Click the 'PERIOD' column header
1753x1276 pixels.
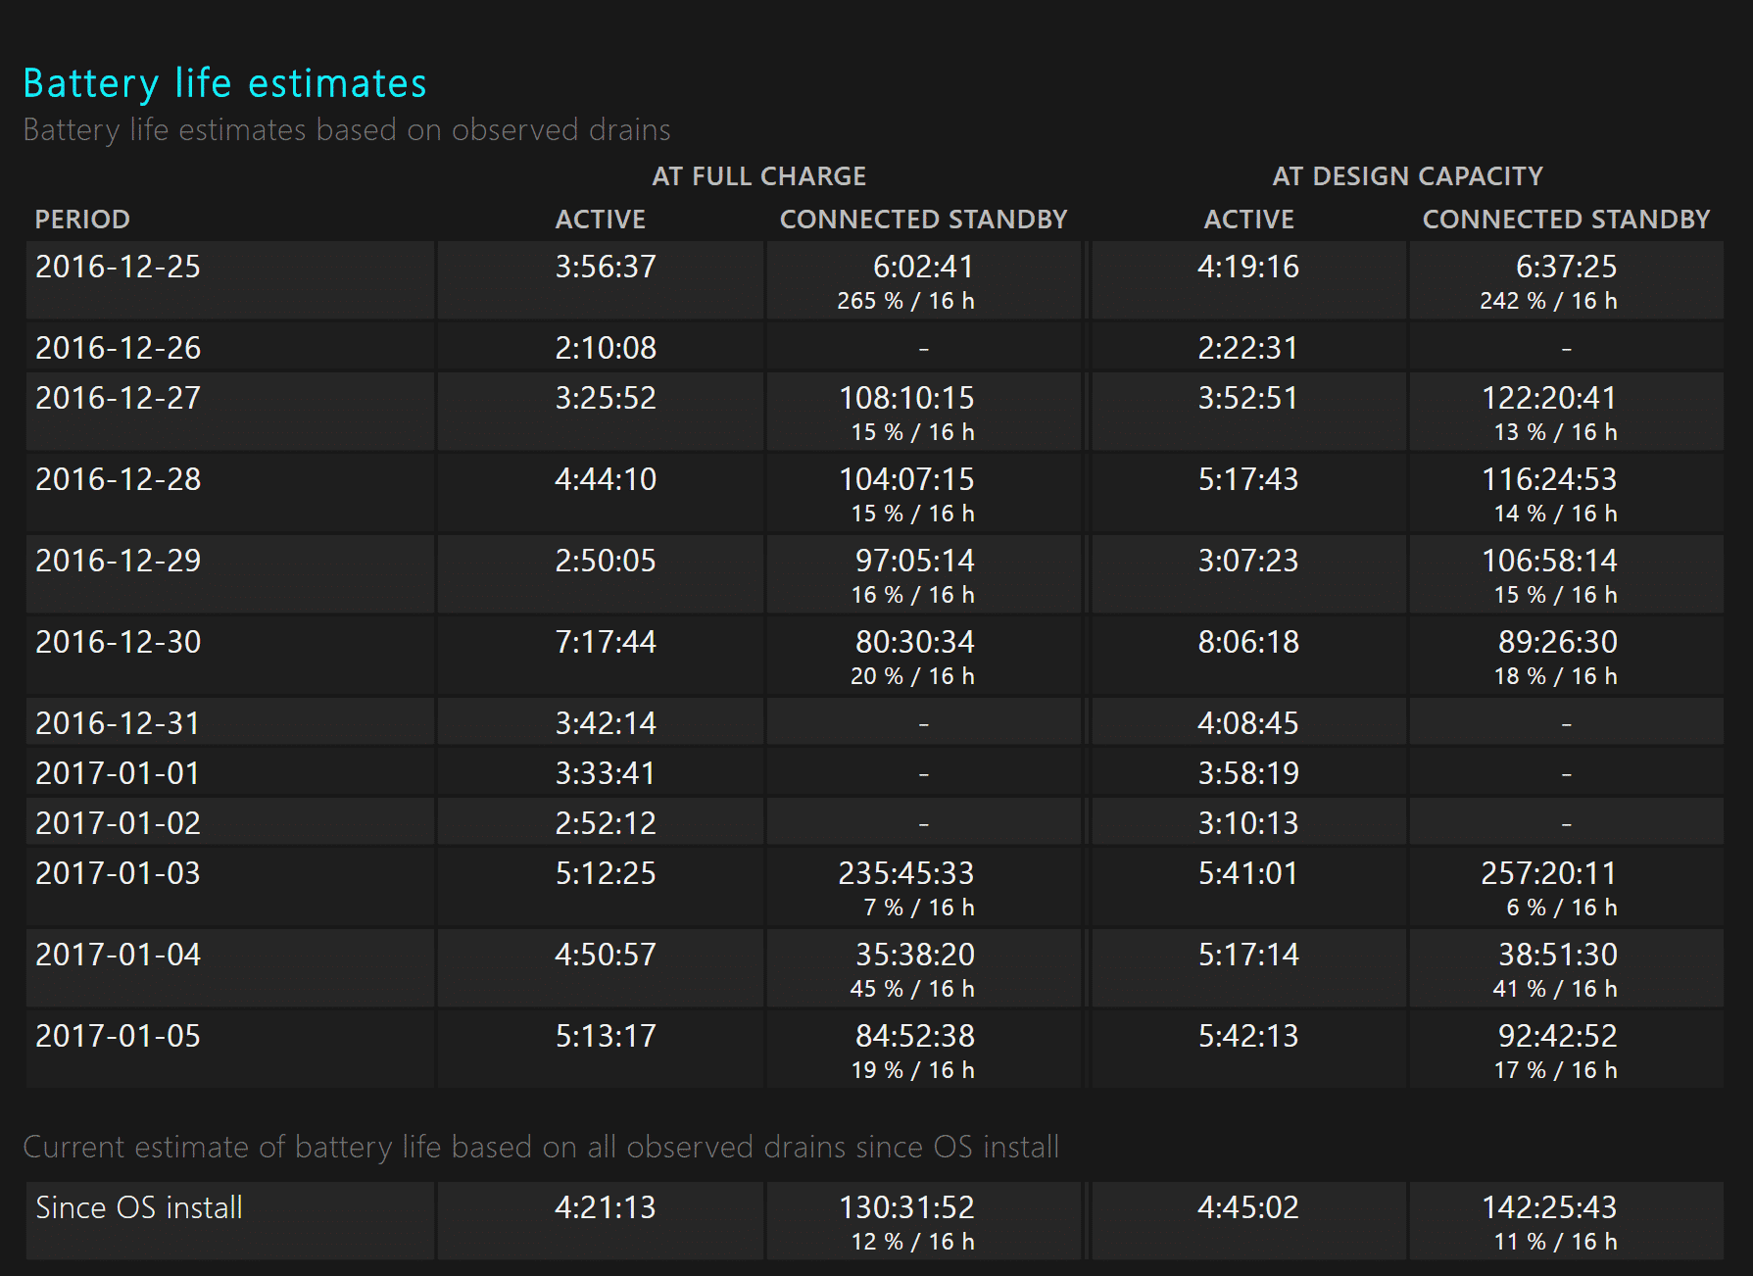click(82, 220)
